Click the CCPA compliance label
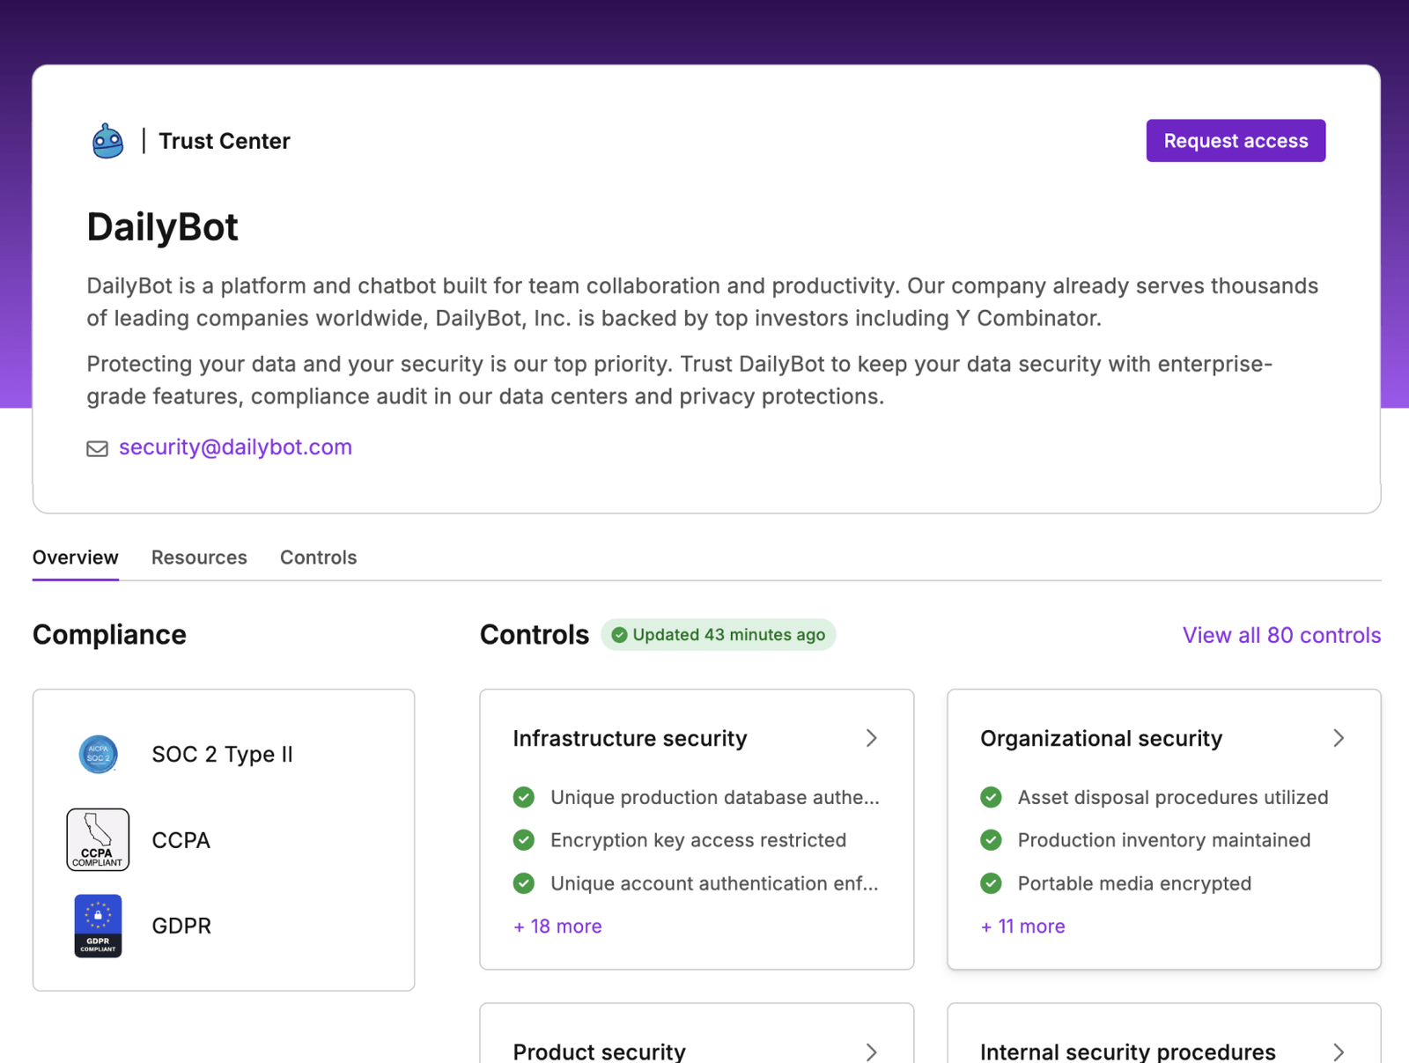1409x1063 pixels. coord(181,840)
